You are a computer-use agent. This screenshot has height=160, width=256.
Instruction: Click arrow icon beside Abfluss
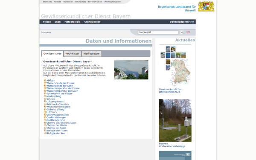(x=44, y=80)
